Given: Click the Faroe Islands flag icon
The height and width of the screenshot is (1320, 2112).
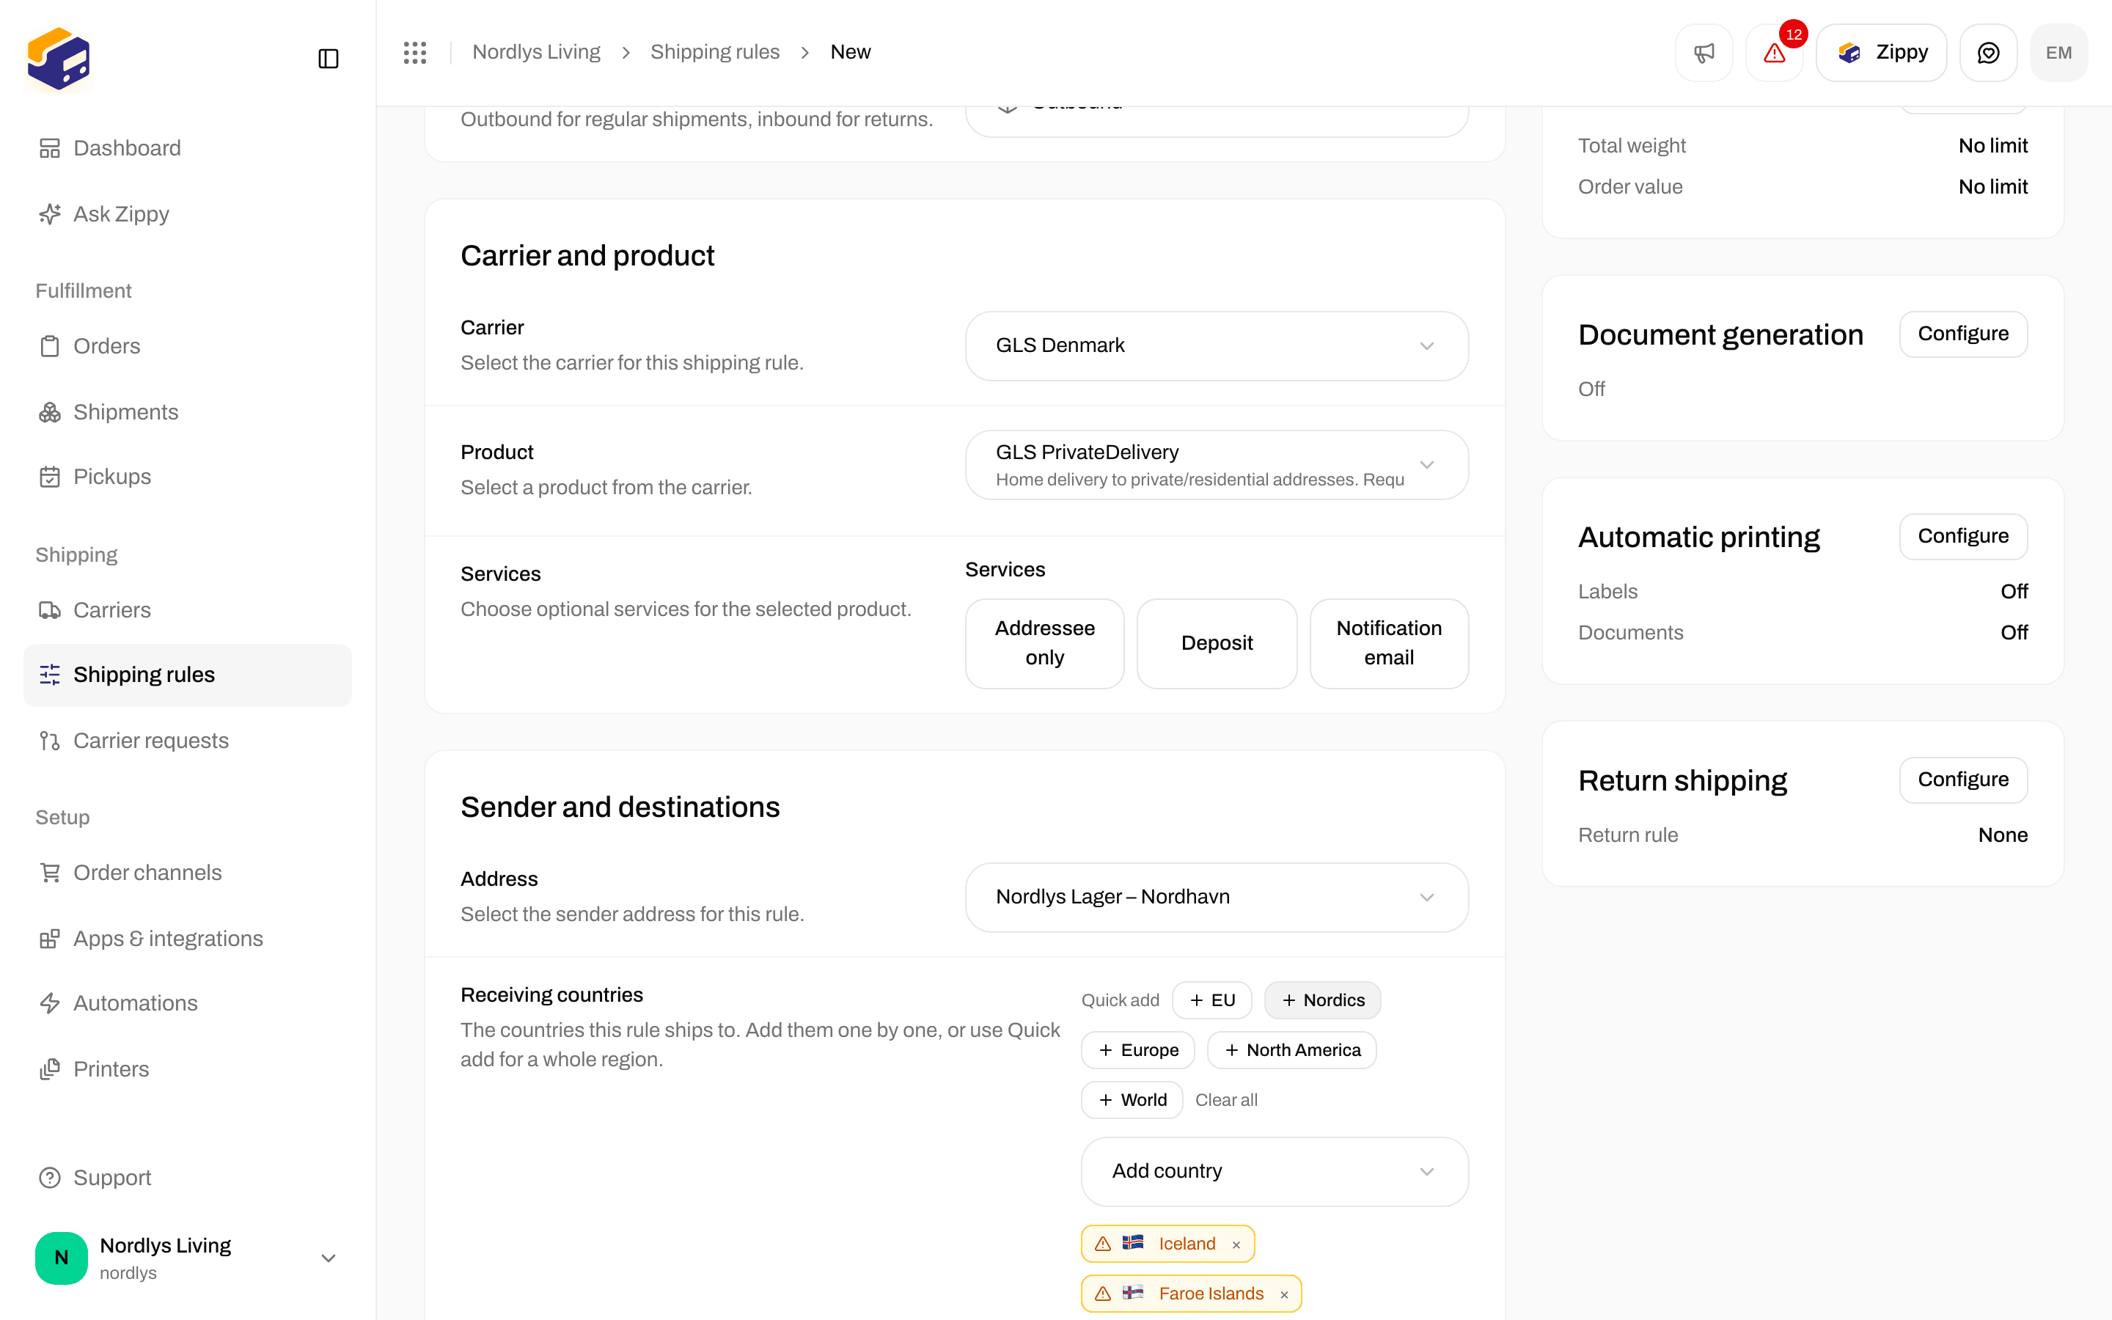Looking at the screenshot, I should point(1133,1293).
